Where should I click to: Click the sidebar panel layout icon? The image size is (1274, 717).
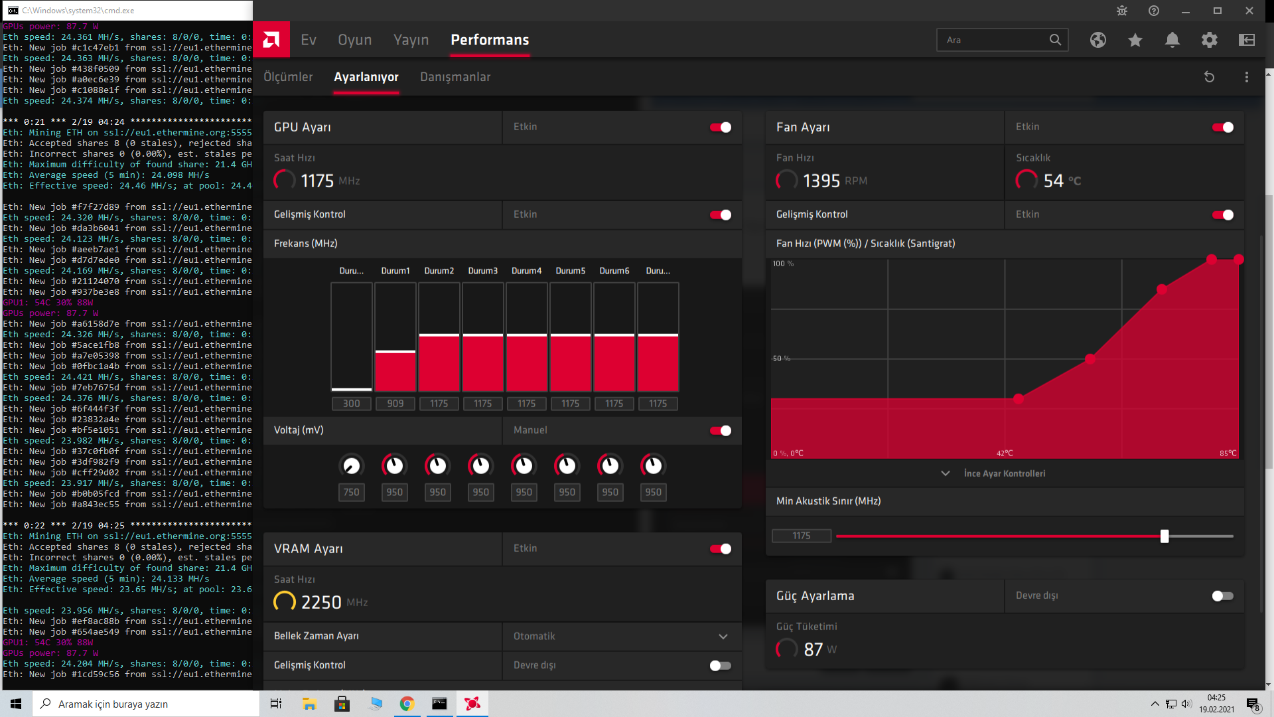pyautogui.click(x=1247, y=40)
